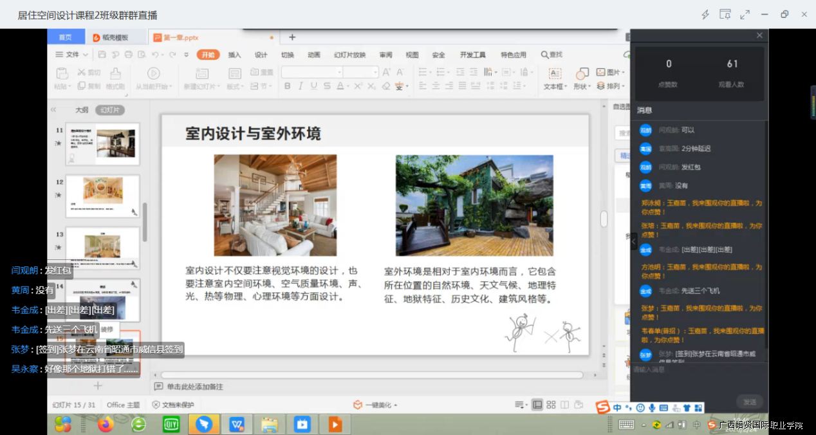Open the 插入 ribbon tab
The height and width of the screenshot is (435, 816).
[x=234, y=55]
